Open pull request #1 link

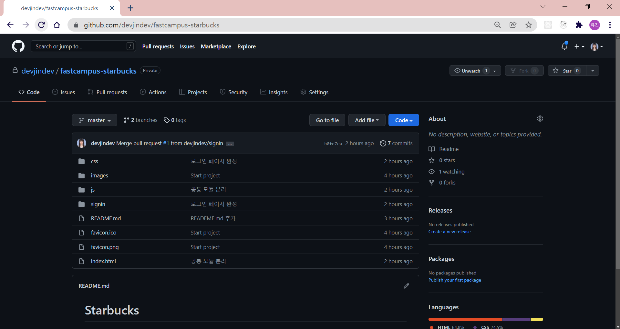pos(166,143)
